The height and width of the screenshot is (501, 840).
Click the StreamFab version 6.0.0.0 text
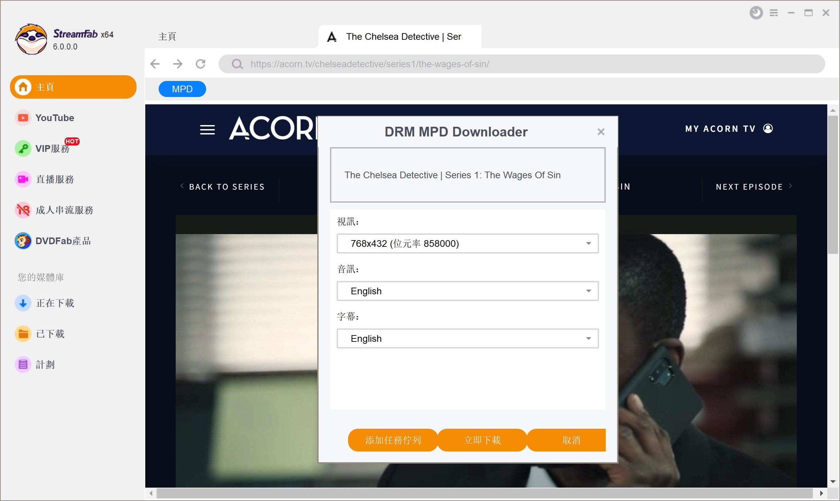click(65, 46)
